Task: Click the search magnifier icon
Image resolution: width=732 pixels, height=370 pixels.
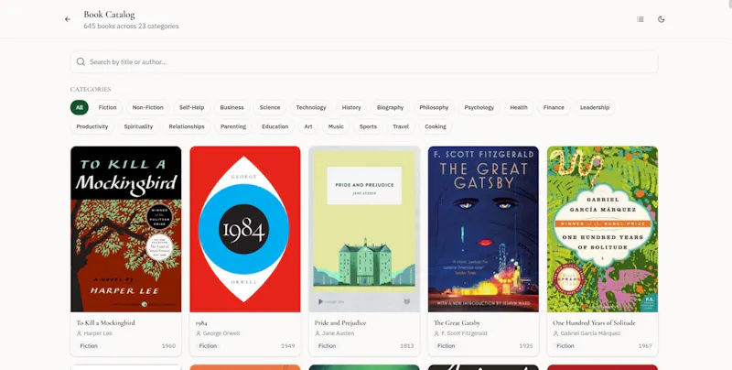Action: 81,61
